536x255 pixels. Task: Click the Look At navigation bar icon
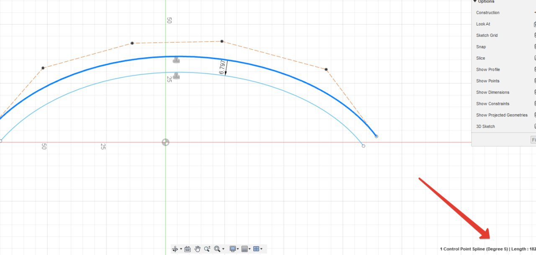(x=188, y=249)
